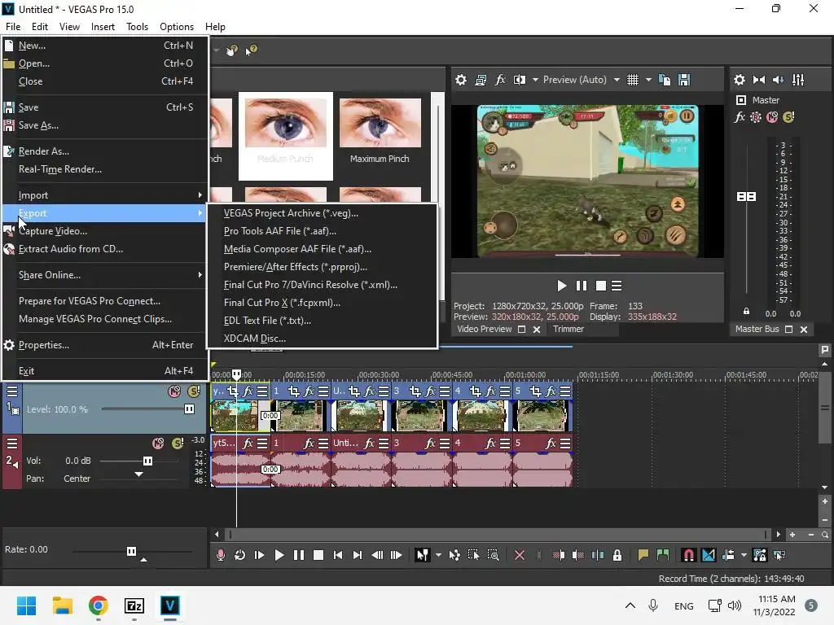Open Properties from File menu
The height and width of the screenshot is (625, 834).
coord(104,345)
